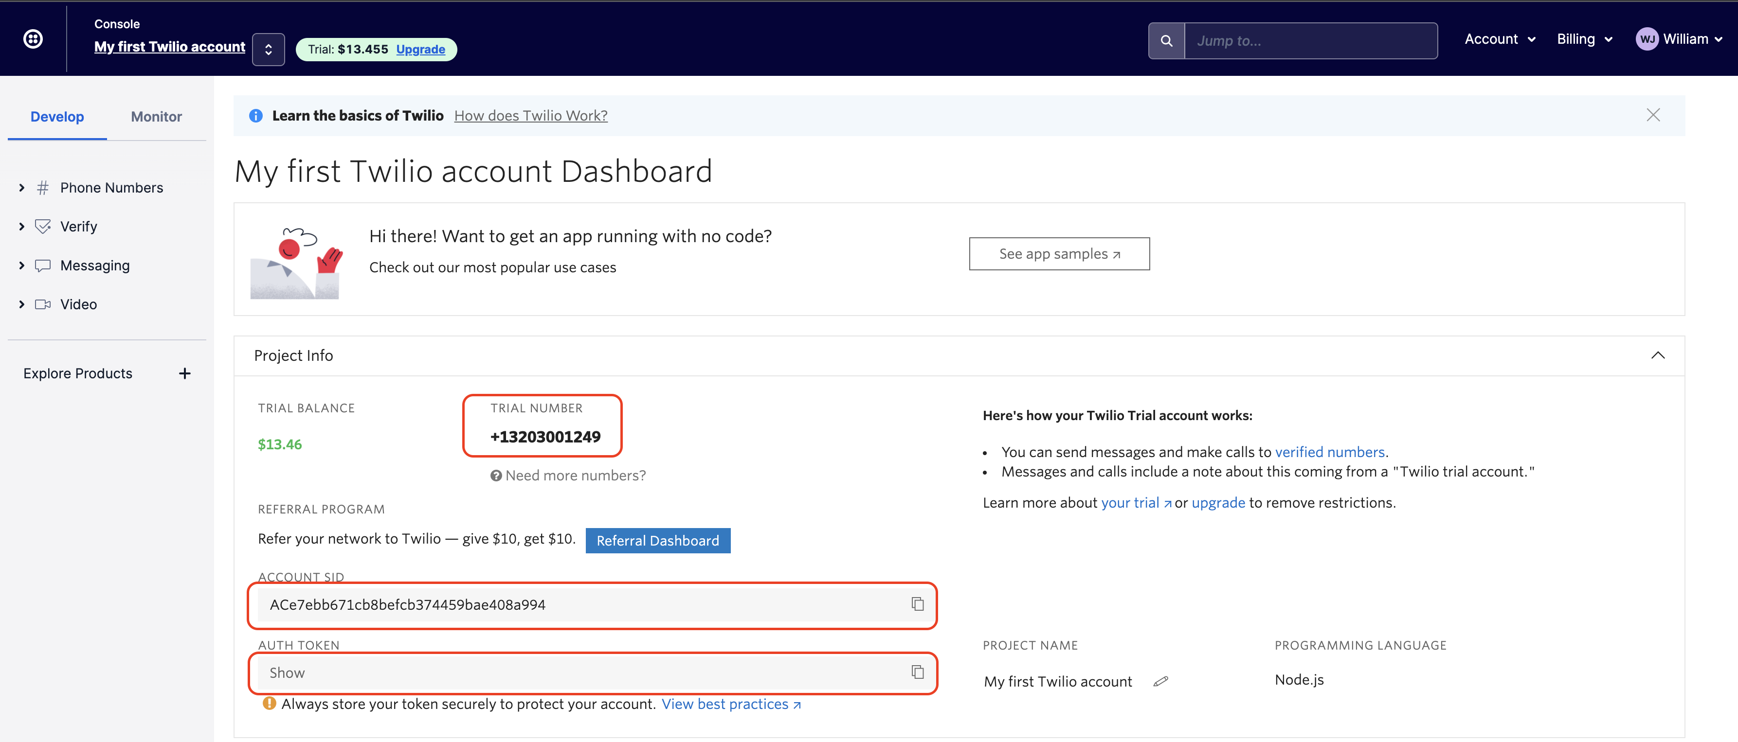1738x742 pixels.
Task: Open the account switcher dropdown
Action: coord(268,49)
